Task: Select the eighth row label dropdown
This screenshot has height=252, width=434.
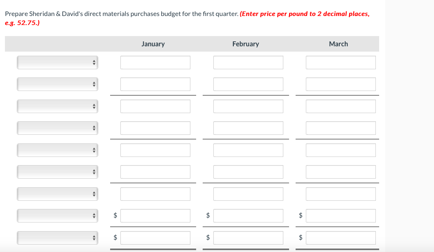Action: tap(57, 216)
